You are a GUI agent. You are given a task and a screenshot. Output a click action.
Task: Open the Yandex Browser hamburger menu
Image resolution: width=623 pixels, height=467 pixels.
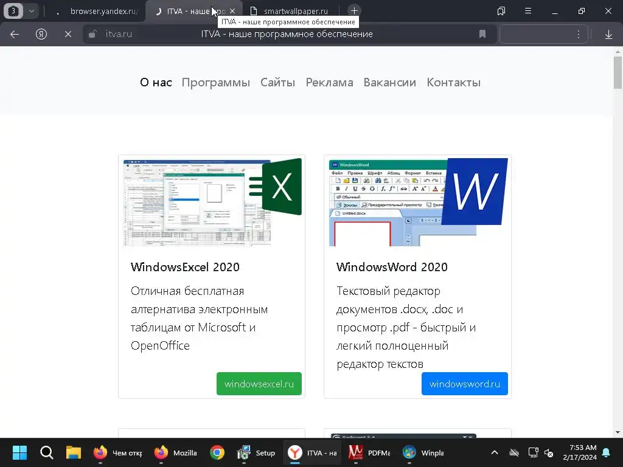528,11
